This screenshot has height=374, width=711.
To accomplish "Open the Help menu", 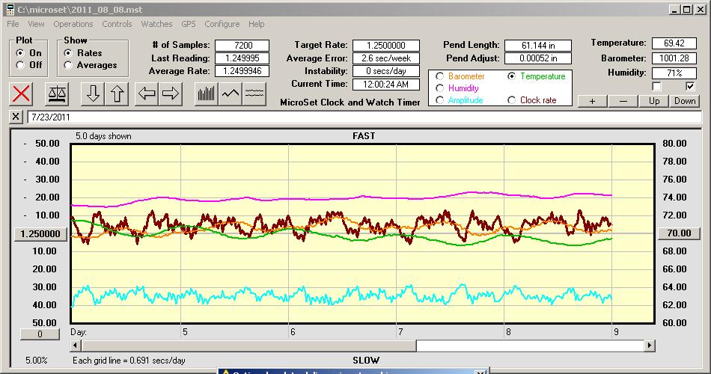I will (x=256, y=24).
